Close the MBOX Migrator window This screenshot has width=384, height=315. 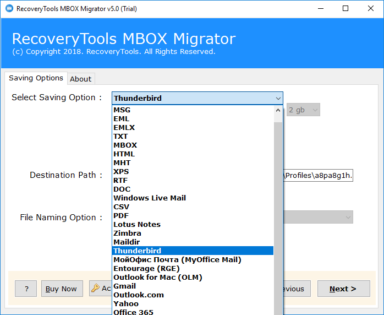pyautogui.click(x=371, y=9)
